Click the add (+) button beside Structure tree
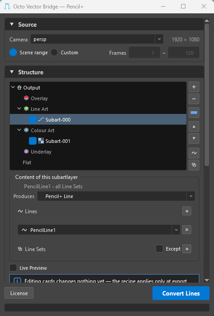 coord(194,87)
